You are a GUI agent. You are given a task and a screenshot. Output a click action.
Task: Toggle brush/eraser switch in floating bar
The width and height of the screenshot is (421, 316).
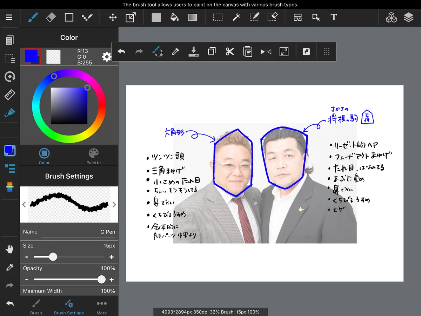pos(158,52)
